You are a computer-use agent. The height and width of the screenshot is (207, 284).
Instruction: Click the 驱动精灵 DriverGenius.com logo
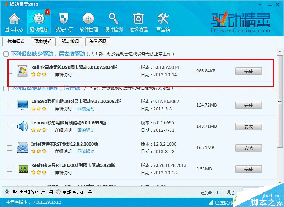tap(240, 22)
